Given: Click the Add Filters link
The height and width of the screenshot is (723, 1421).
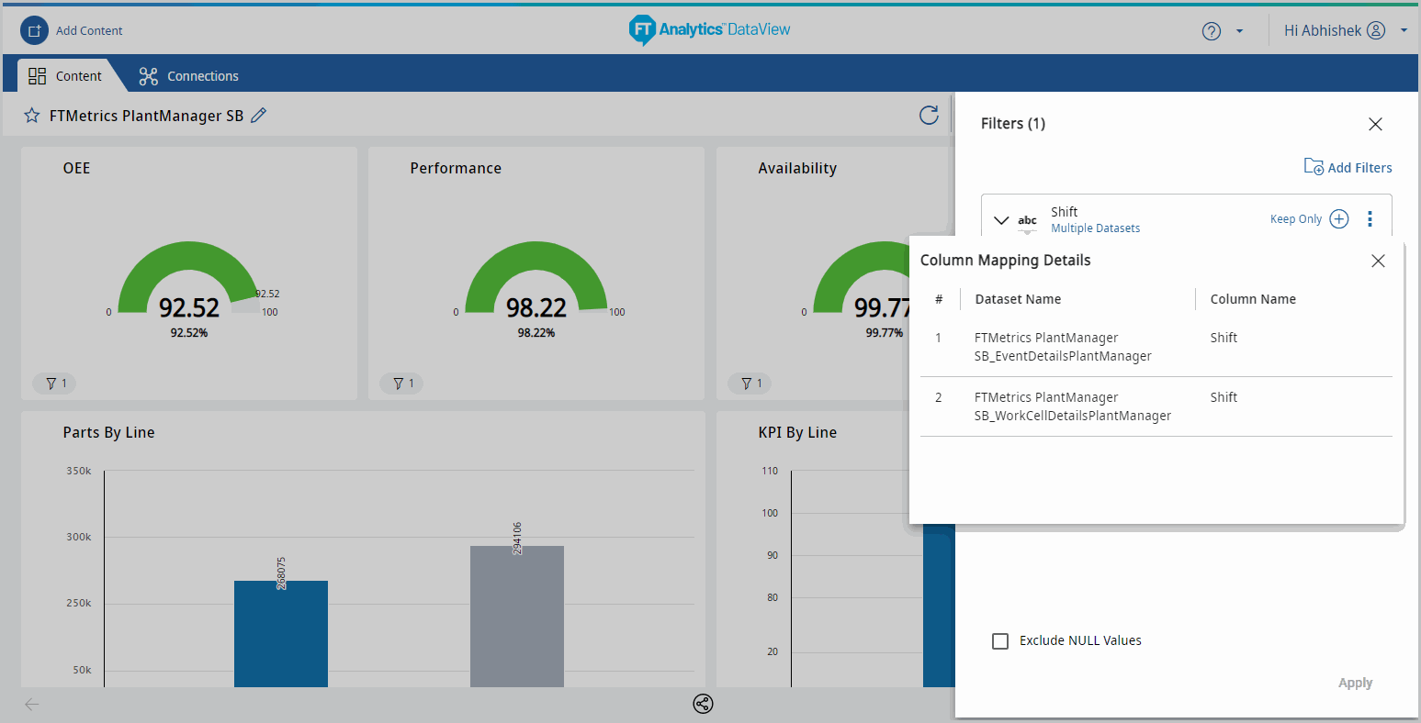Looking at the screenshot, I should click(x=1348, y=167).
